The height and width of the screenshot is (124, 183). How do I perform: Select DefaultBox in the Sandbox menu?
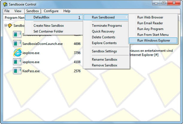[x=54, y=17]
